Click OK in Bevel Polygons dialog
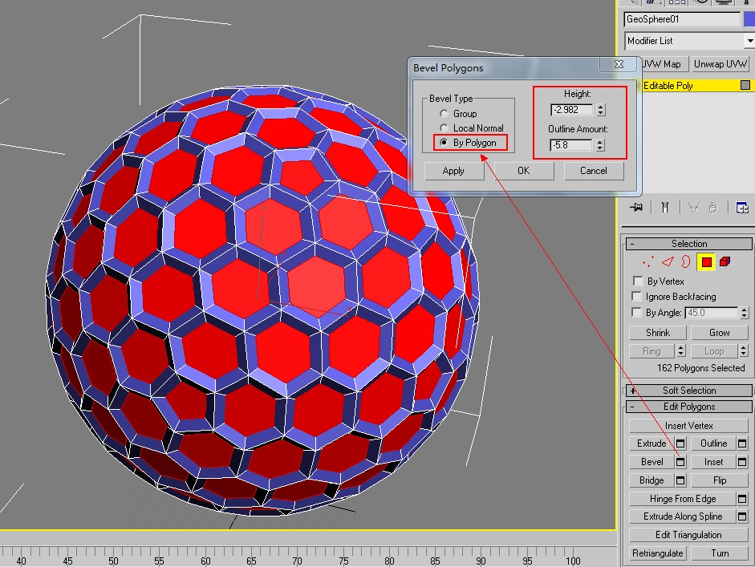755x567 pixels. pyautogui.click(x=524, y=171)
